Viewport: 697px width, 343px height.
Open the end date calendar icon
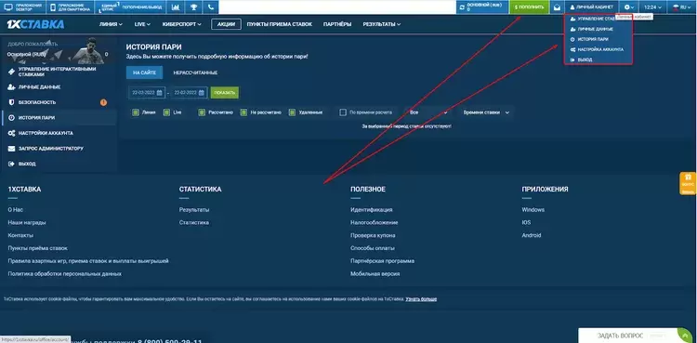point(202,93)
